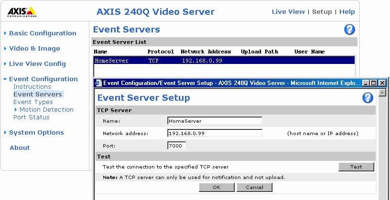390x200 pixels.
Task: Click the help icon on Event Servers page
Action: point(349,30)
